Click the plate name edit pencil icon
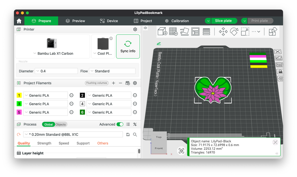The height and width of the screenshot is (177, 297). [159, 44]
